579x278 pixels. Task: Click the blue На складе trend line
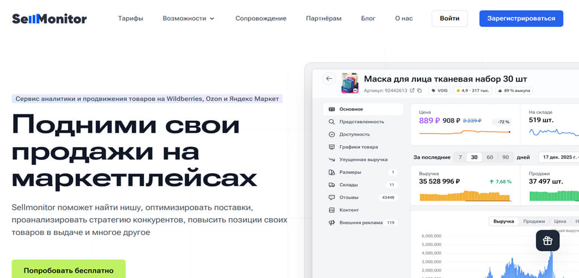553,132
